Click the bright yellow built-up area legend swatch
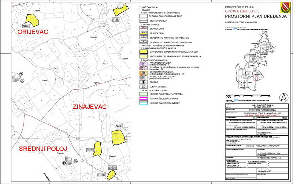 pyautogui.click(x=143, y=52)
